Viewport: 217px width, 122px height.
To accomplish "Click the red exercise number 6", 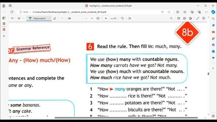I will [x=90, y=46].
